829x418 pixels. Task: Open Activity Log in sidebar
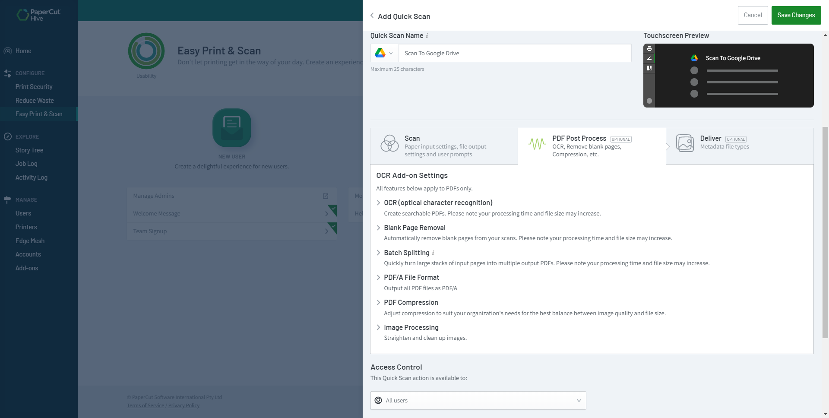[32, 177]
